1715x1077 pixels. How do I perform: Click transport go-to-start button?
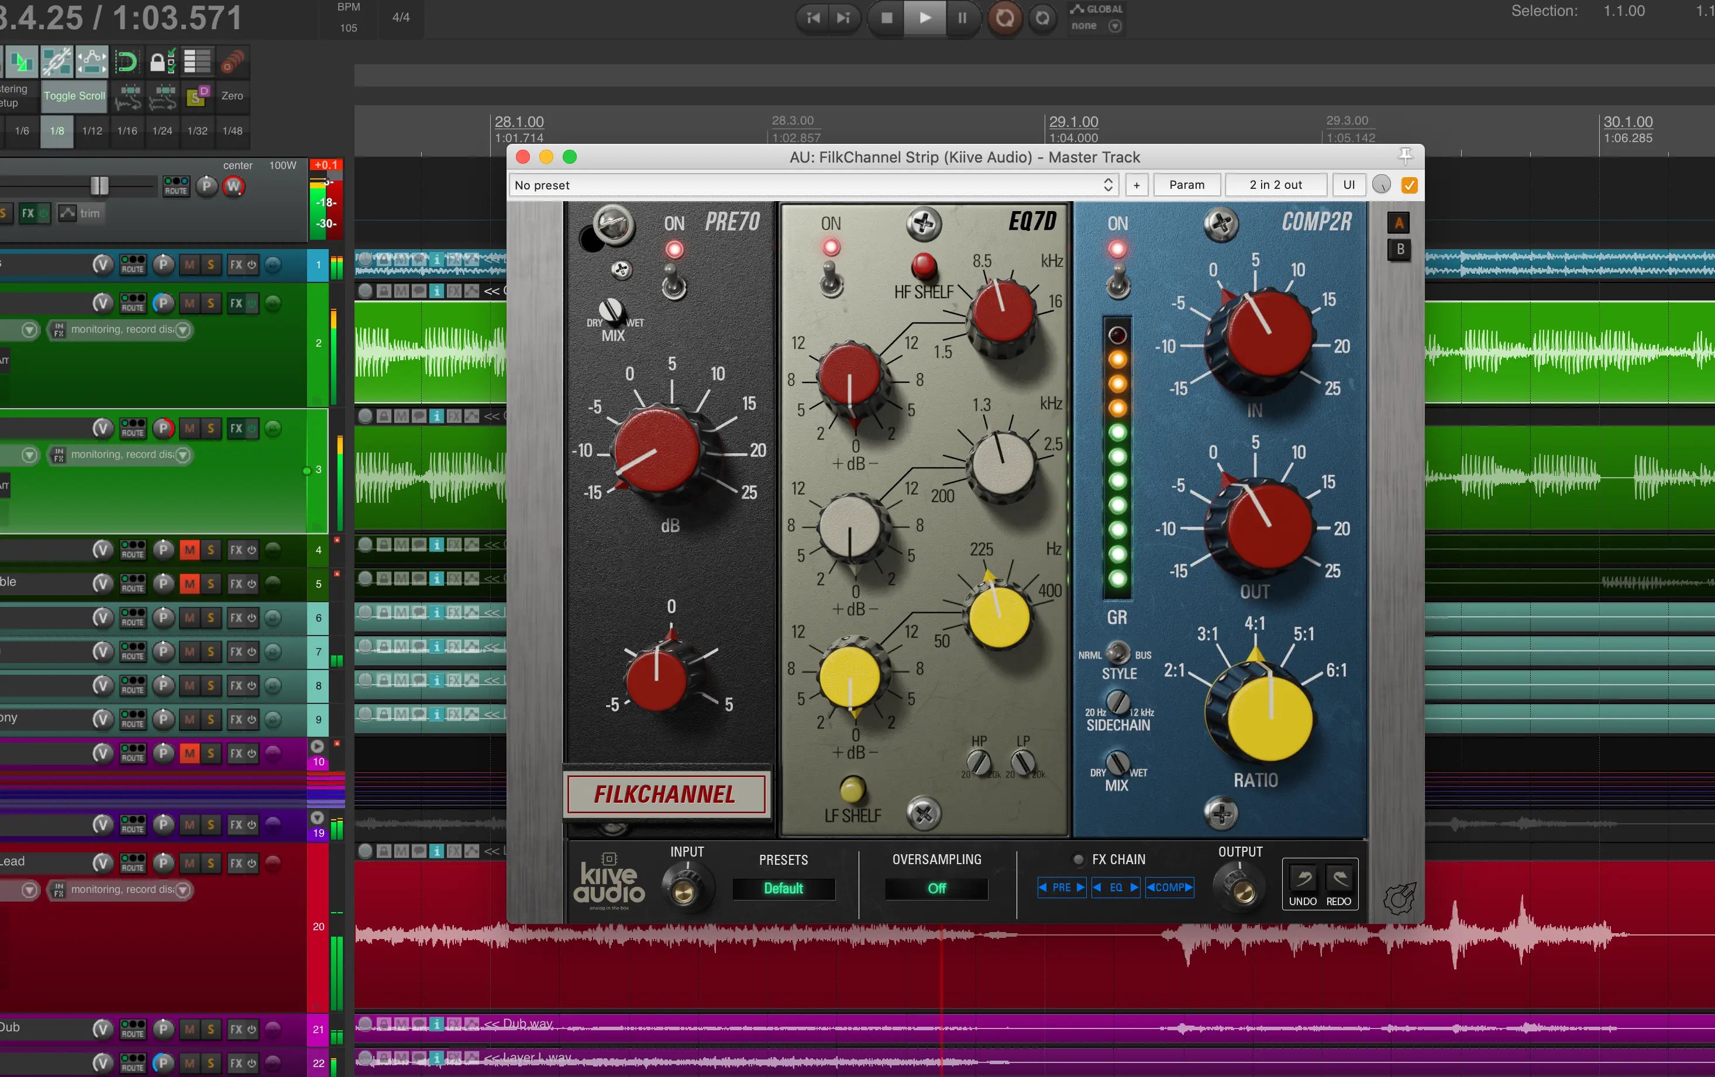point(812,18)
